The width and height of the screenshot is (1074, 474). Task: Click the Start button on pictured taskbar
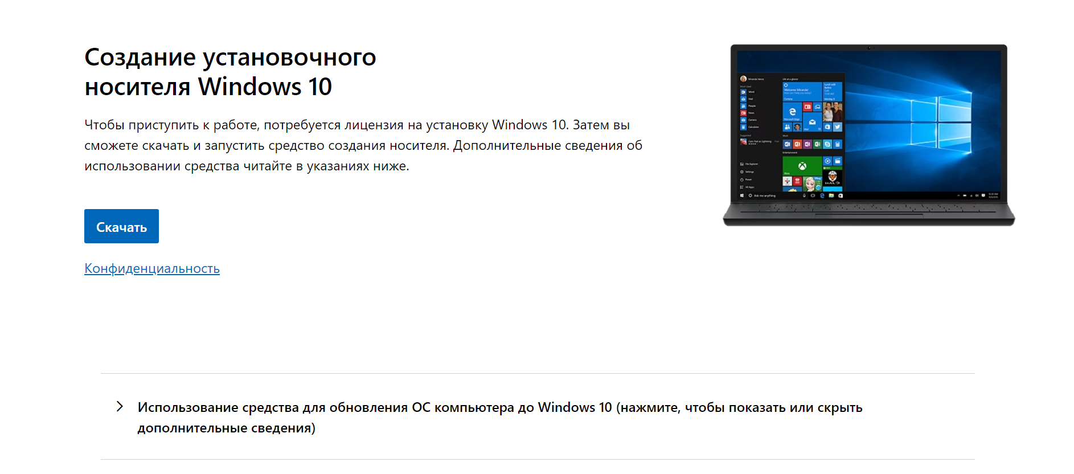pyautogui.click(x=742, y=195)
